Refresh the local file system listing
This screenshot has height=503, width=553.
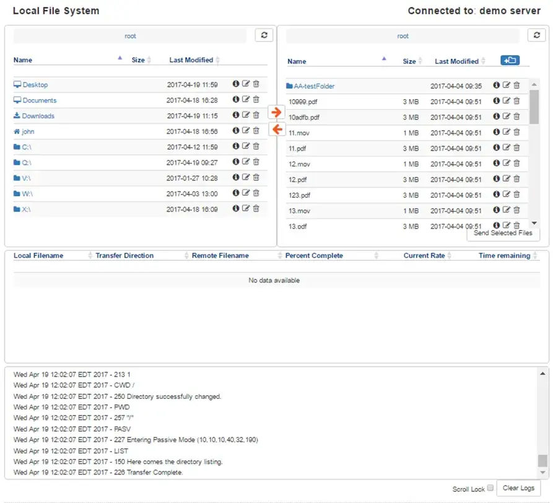point(264,35)
